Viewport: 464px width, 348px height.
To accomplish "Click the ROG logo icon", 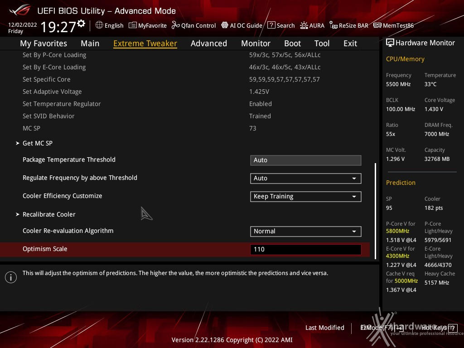I will click(19, 10).
